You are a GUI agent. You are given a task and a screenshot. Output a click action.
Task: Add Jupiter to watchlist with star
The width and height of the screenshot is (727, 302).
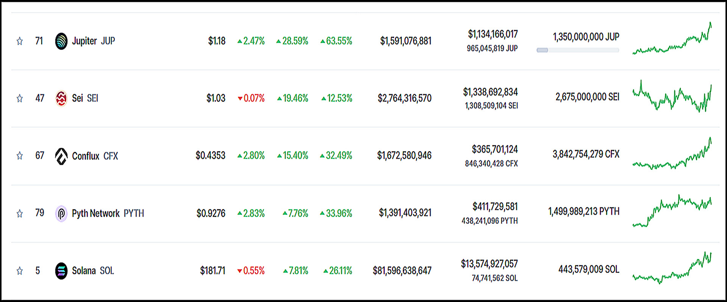[x=20, y=41]
